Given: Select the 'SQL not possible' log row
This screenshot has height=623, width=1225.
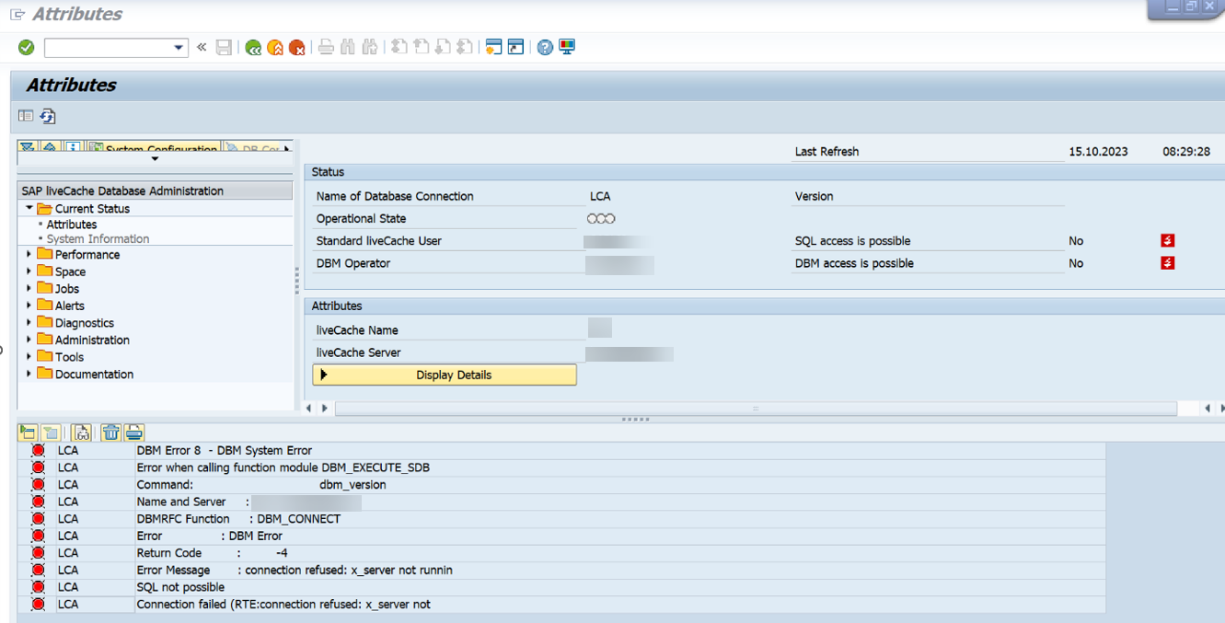Looking at the screenshot, I should click(x=561, y=587).
